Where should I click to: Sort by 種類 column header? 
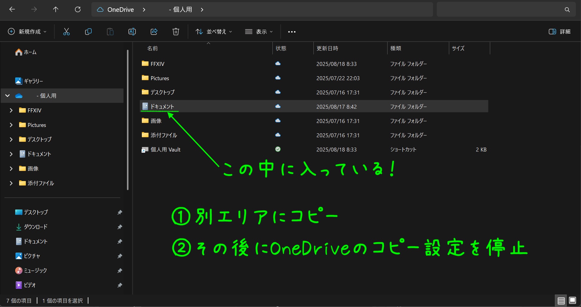tap(396, 48)
